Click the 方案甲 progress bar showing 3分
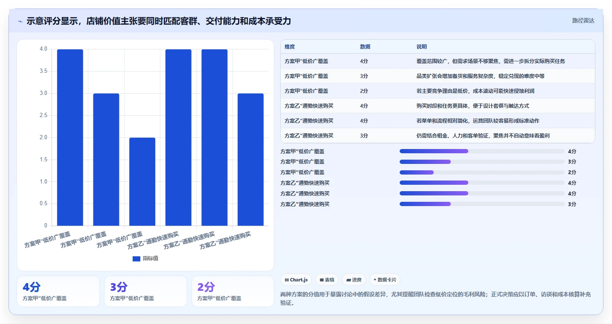 click(x=482, y=162)
